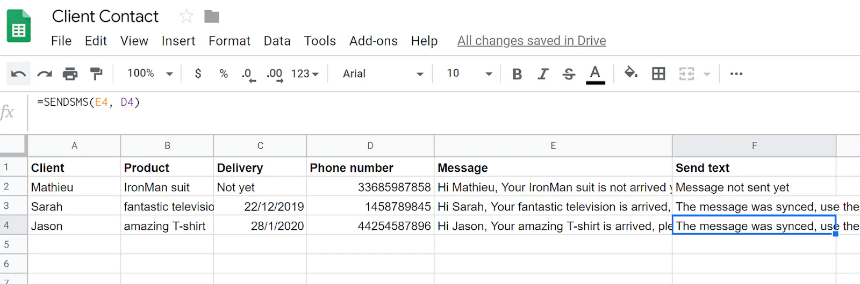Select the IronMan suit cell
The height and width of the screenshot is (284, 860).
167,187
